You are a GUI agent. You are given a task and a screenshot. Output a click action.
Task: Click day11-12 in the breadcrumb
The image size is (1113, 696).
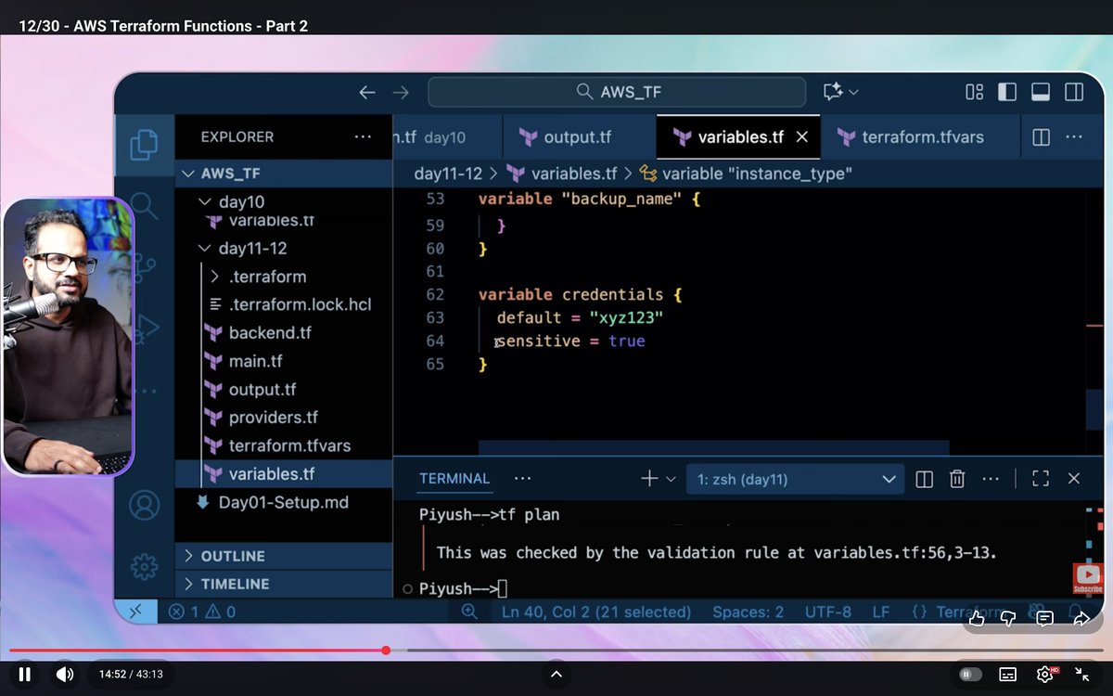coord(448,174)
